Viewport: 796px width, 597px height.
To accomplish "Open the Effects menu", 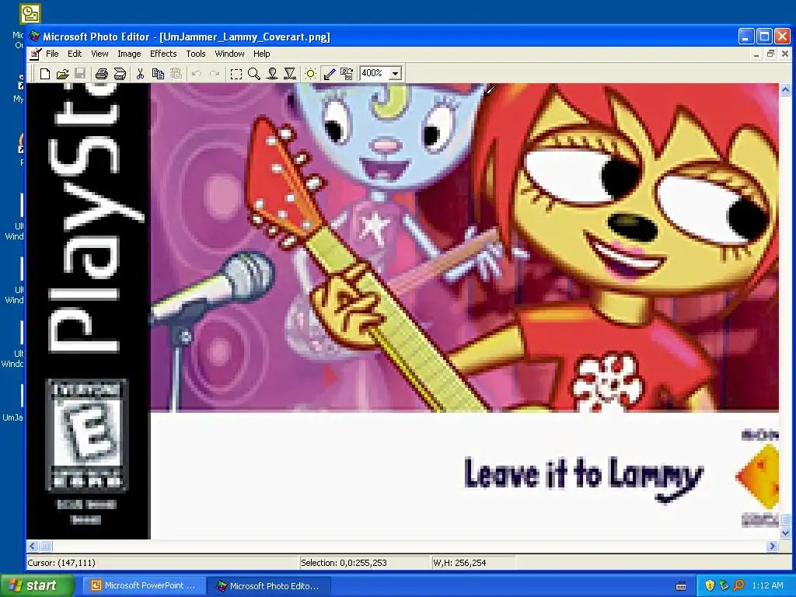I will click(163, 54).
